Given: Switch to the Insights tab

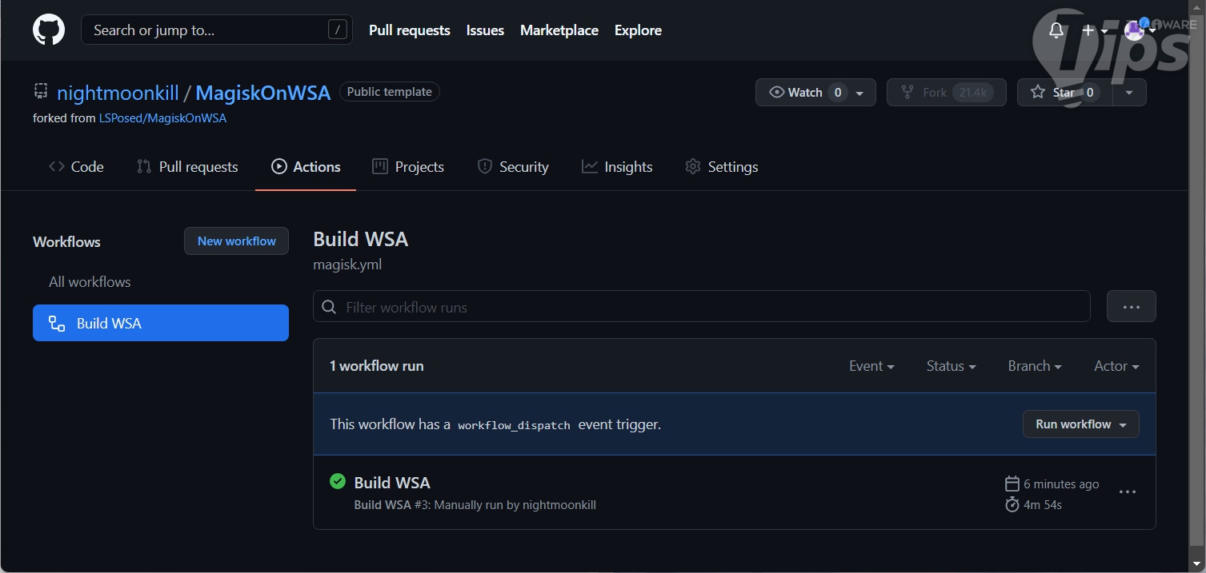Looking at the screenshot, I should pos(617,167).
